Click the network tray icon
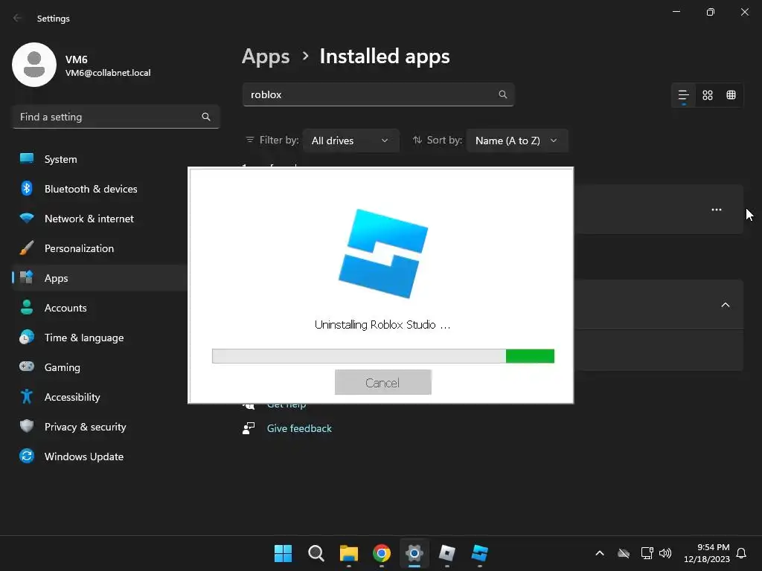Screen dimensions: 762x571 pos(647,553)
